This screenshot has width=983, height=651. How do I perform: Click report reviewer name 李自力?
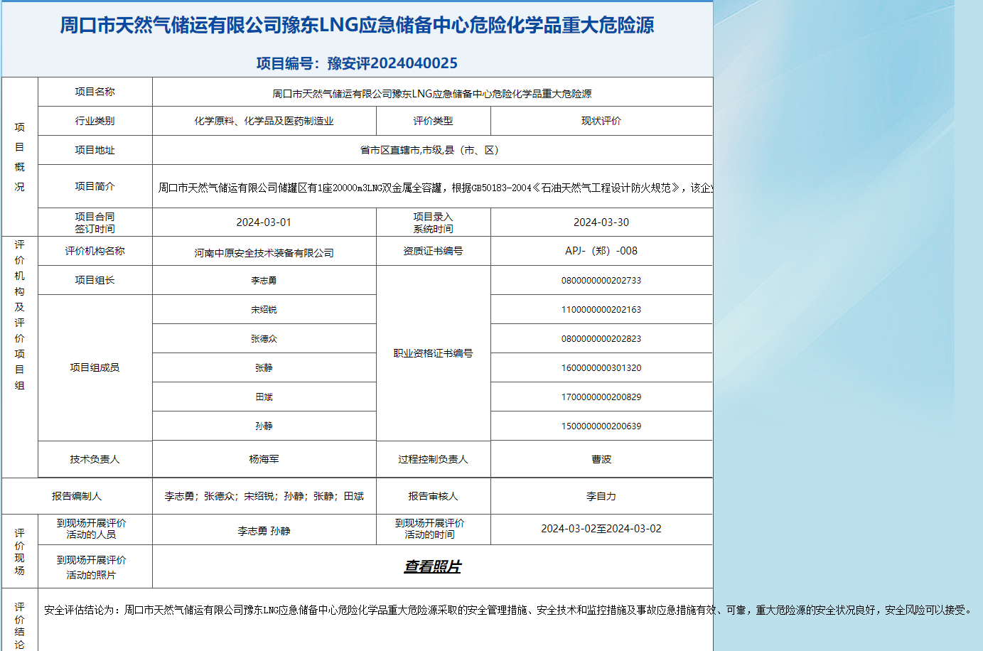coord(601,496)
